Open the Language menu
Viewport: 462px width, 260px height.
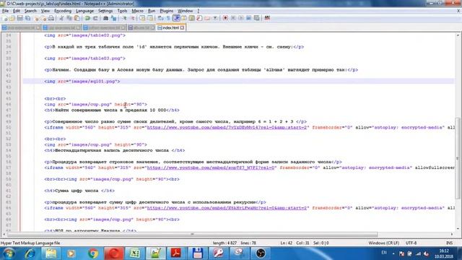84,11
